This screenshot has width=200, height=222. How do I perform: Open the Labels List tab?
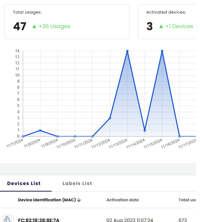[x=77, y=183]
